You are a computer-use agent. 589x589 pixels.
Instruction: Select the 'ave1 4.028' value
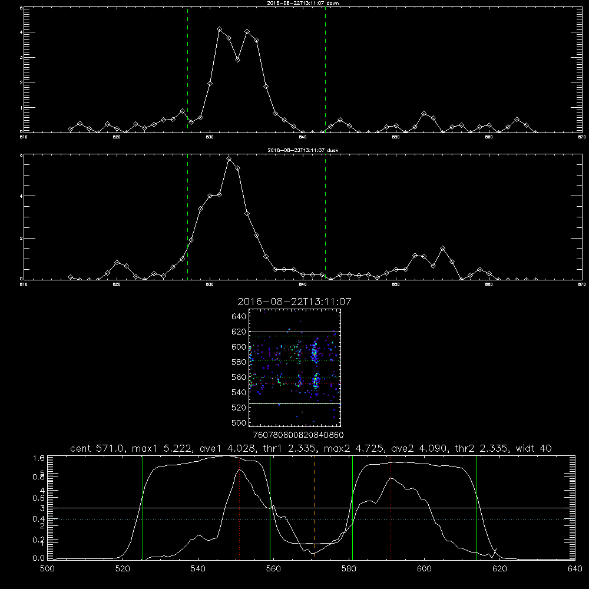227,448
